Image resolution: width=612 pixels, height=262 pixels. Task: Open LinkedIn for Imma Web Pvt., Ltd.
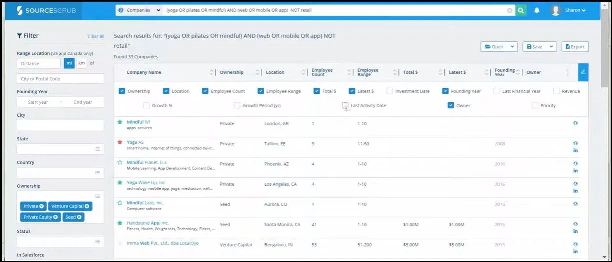(575, 251)
